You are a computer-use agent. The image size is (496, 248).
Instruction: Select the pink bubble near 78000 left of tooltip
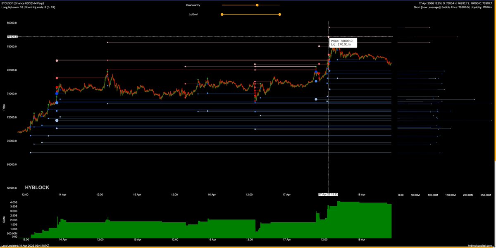pyautogui.click(x=319, y=46)
